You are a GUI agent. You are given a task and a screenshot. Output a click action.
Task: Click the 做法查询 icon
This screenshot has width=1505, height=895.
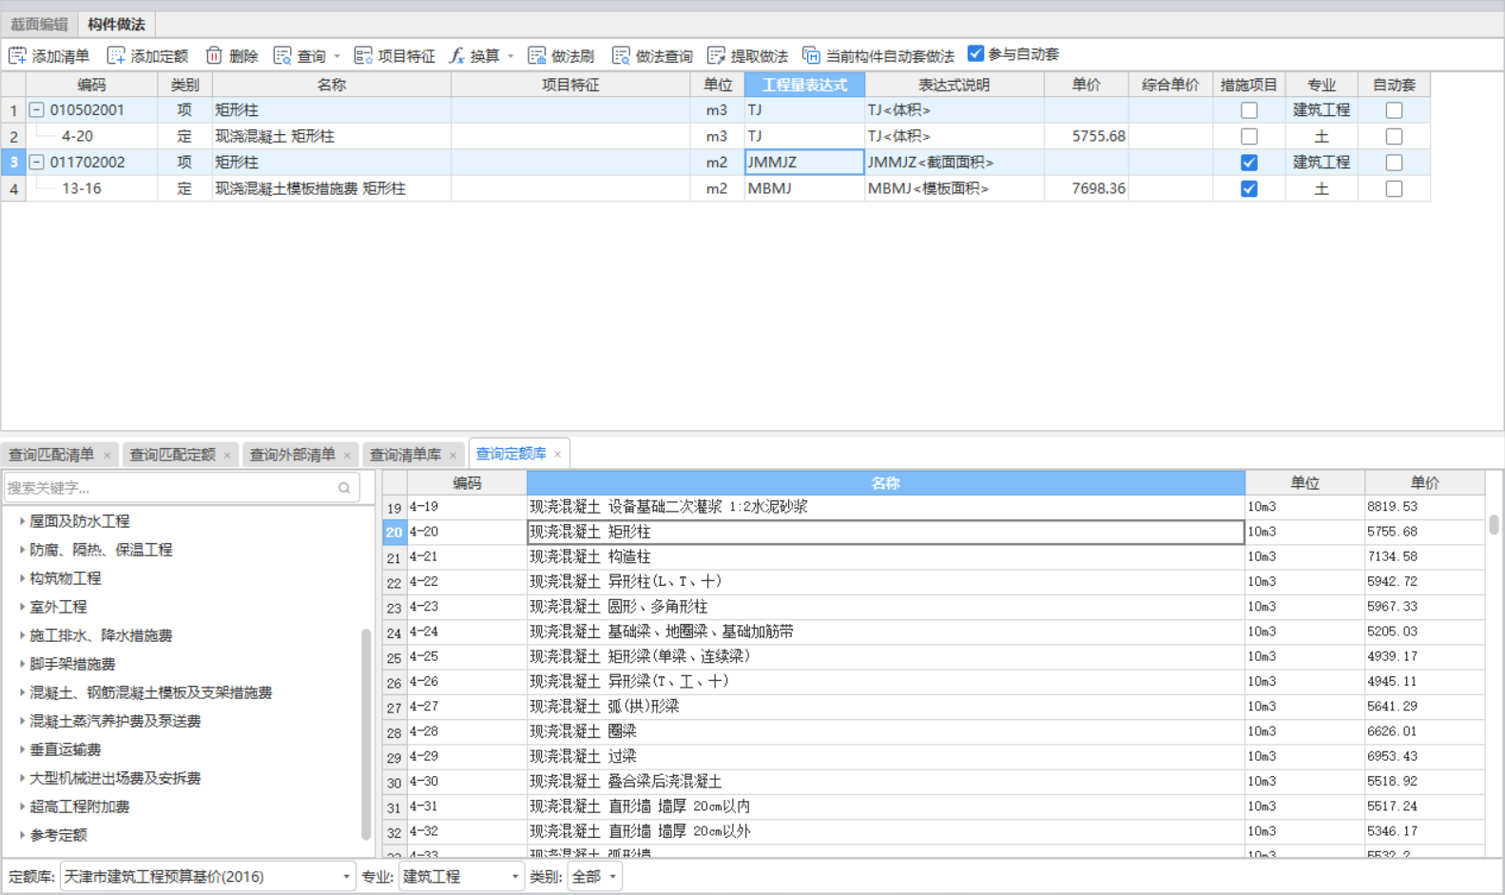click(621, 56)
